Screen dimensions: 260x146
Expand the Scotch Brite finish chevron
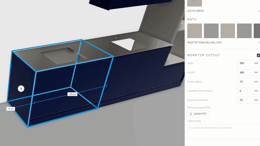pos(258,11)
